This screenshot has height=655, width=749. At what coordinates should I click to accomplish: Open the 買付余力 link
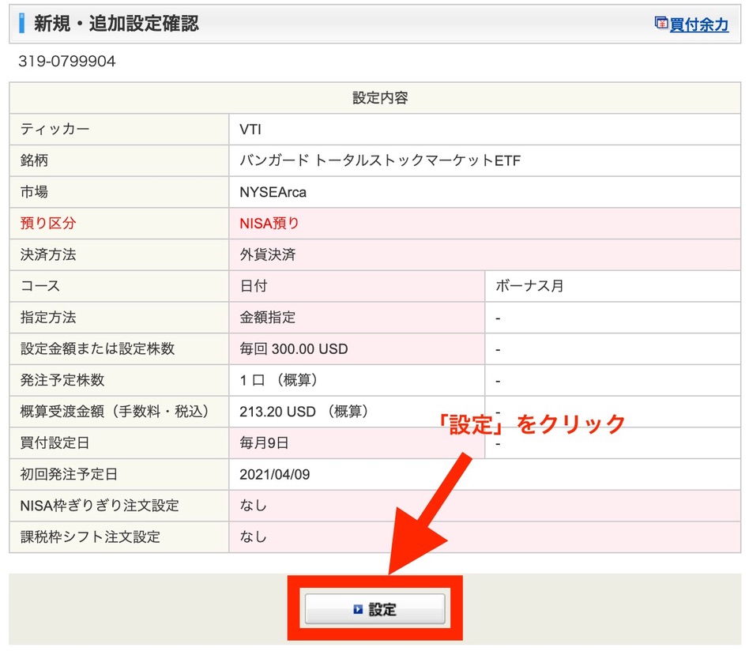(699, 24)
